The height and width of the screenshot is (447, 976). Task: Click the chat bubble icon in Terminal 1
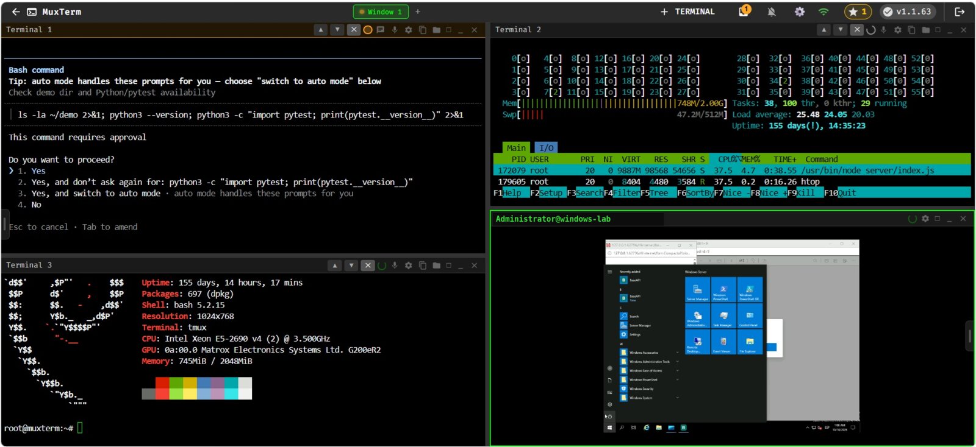click(381, 30)
